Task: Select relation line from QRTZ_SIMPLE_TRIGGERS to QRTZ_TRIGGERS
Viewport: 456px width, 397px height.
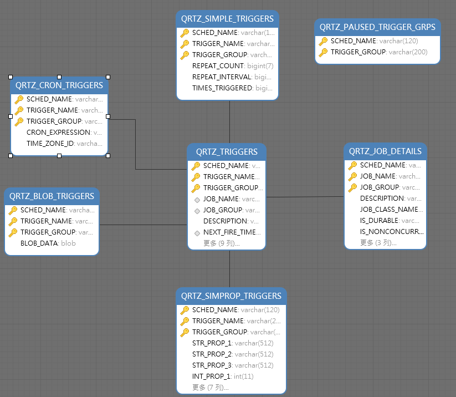Action: 230,121
